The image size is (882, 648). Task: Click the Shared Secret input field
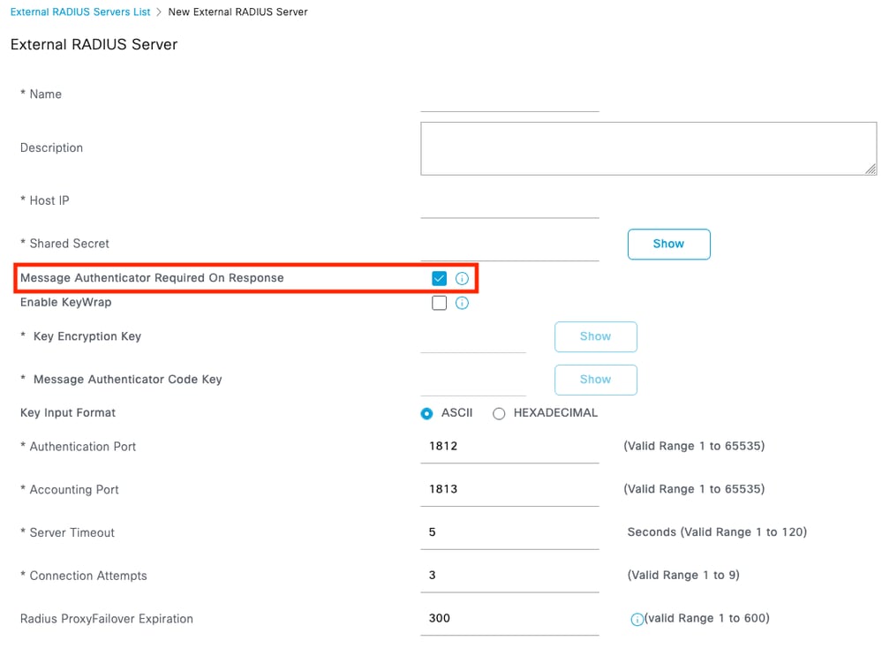[x=509, y=246]
